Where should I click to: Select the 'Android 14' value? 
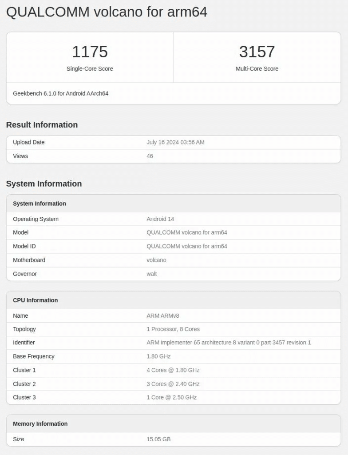pyautogui.click(x=160, y=219)
